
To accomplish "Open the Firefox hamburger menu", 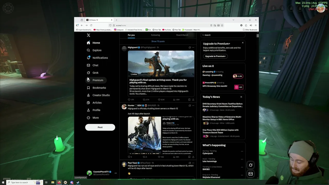I will coord(256,25).
